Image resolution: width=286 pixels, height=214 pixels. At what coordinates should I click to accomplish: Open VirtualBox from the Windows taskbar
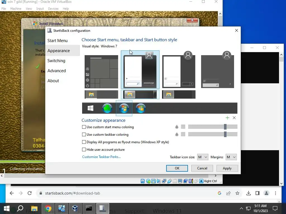[x=75, y=208]
